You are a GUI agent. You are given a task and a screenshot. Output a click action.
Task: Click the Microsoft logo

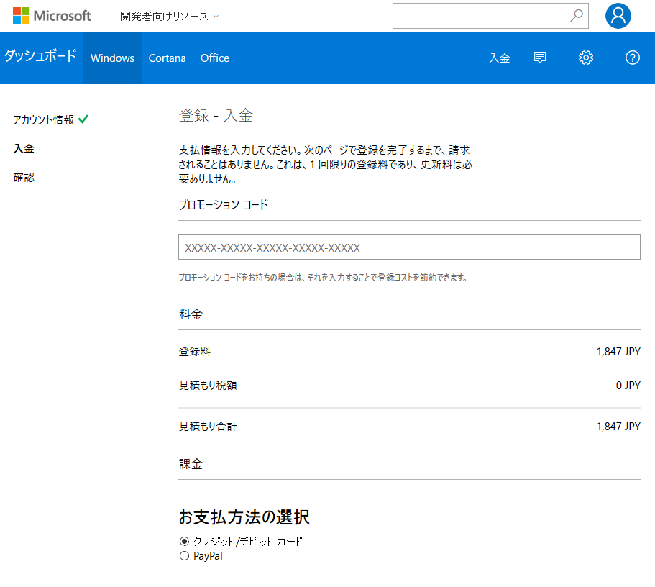(x=52, y=16)
